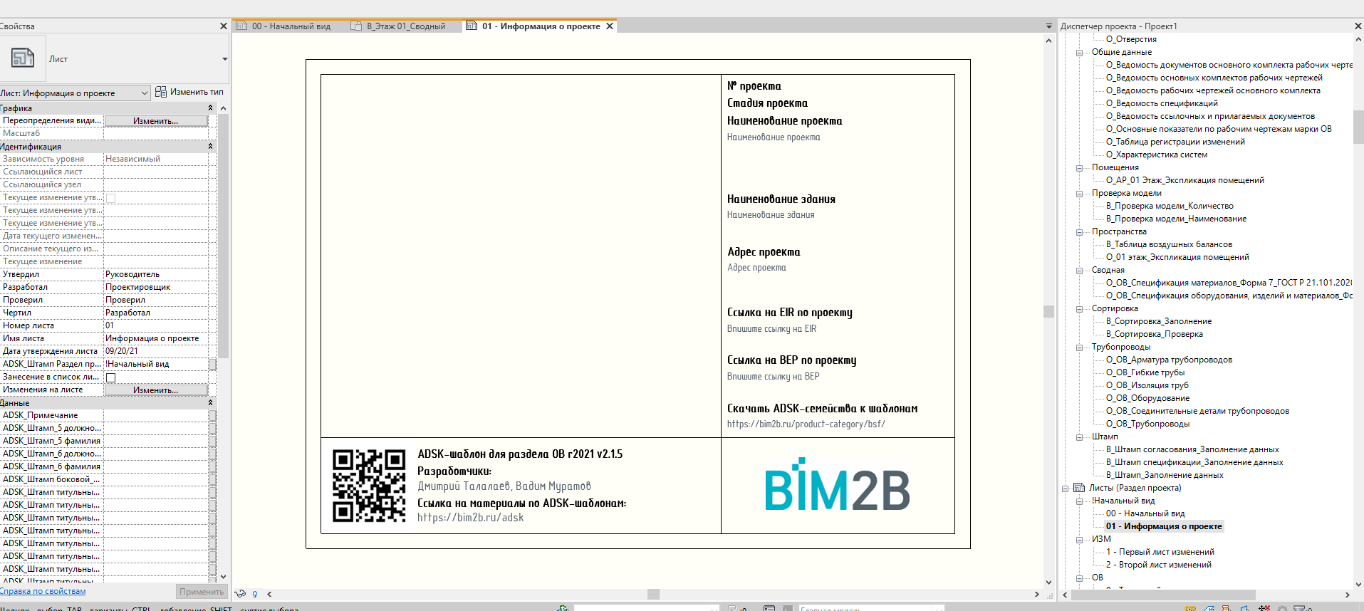Screen dimensions: 1364x611
Task: Click the sheet type preview icon in Properties
Action: tap(22, 58)
